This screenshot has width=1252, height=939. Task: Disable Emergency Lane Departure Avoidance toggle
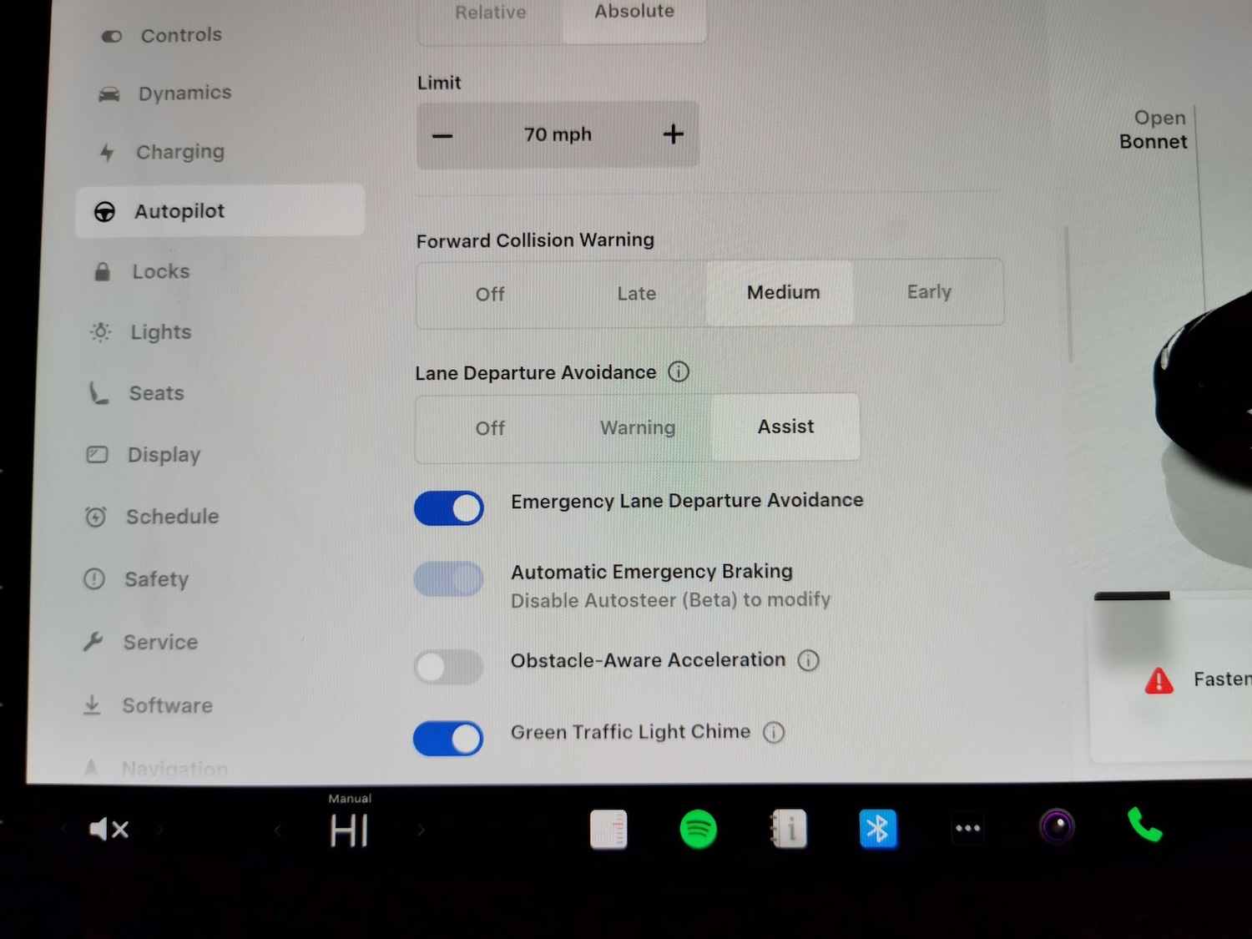pos(449,508)
